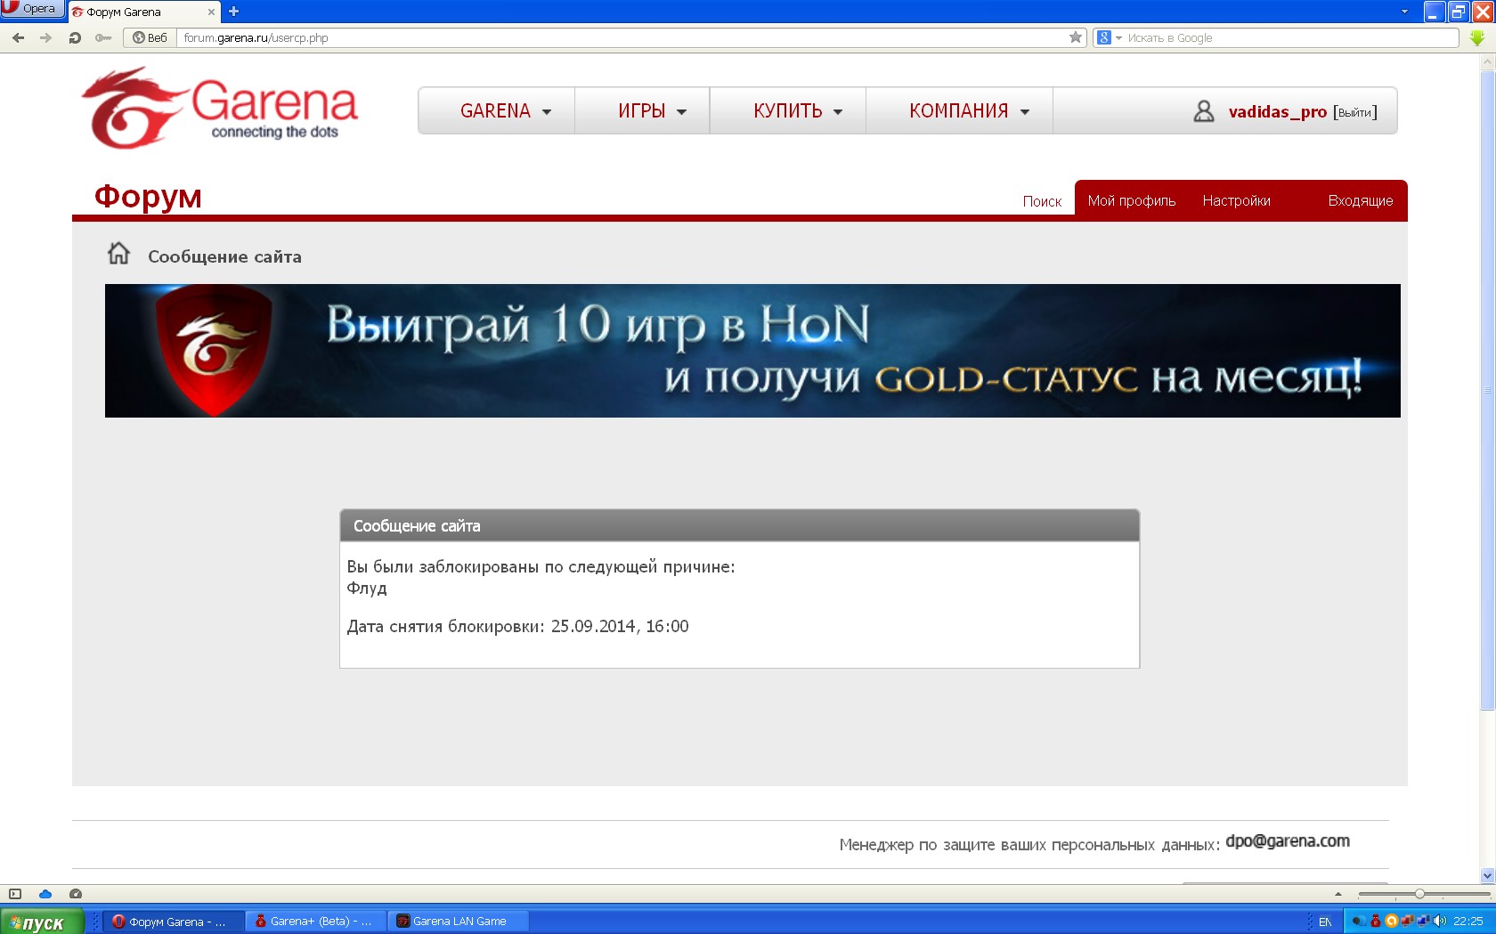Image resolution: width=1496 pixels, height=934 pixels.
Task: Open the Windows пуск start button
Action: 42,922
